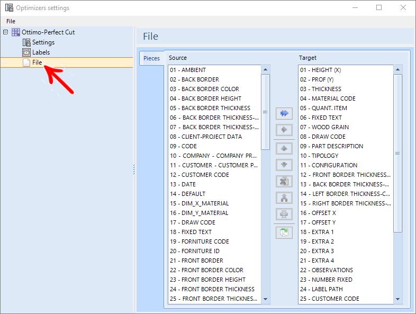
Task: Click the broken chain unlink button
Action: coord(284,214)
